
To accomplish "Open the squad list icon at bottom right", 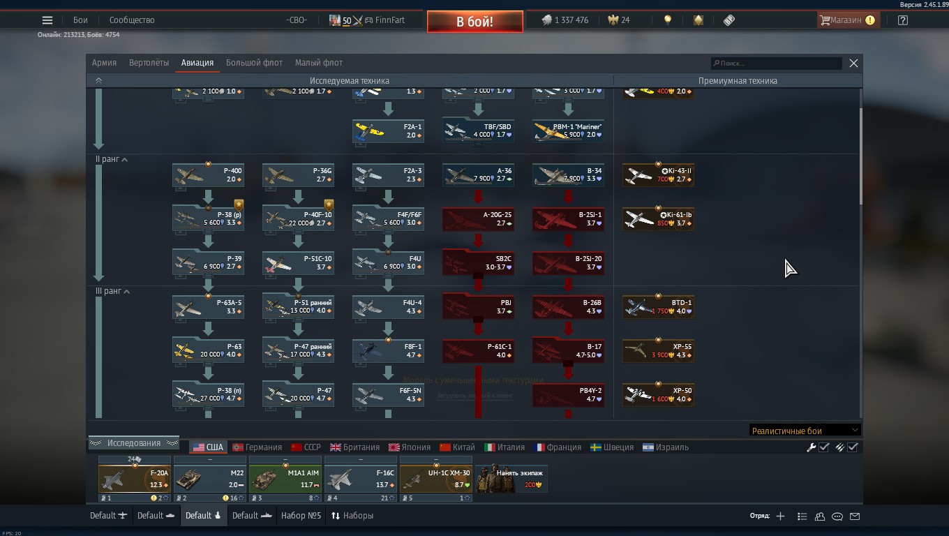I will click(x=802, y=516).
